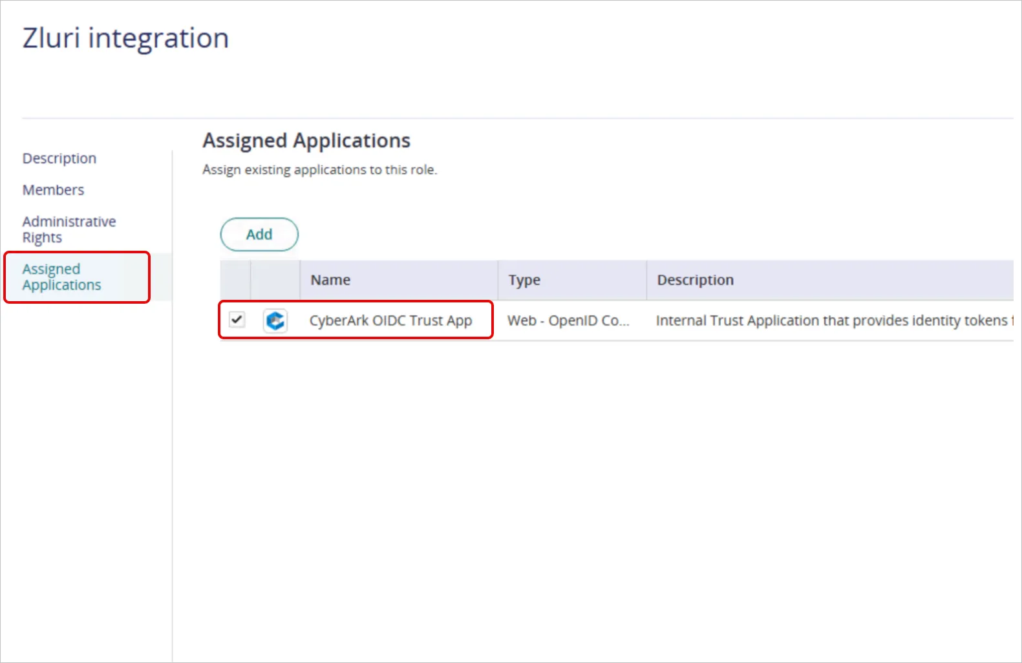The width and height of the screenshot is (1022, 663).
Task: Click the 'Web - OpenID Co...' type cell
Action: click(x=568, y=321)
